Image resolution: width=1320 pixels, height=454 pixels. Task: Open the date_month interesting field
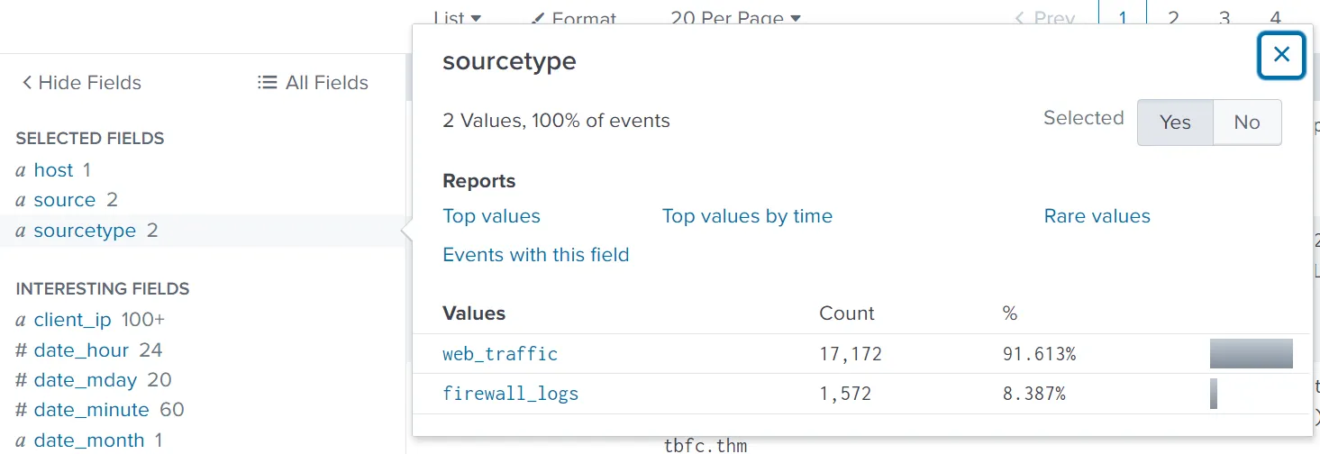point(88,440)
